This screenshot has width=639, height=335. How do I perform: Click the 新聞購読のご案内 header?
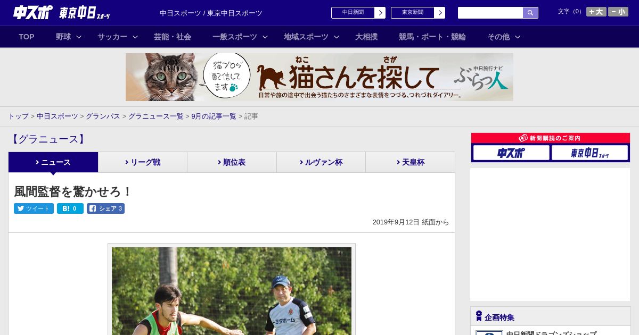551,138
